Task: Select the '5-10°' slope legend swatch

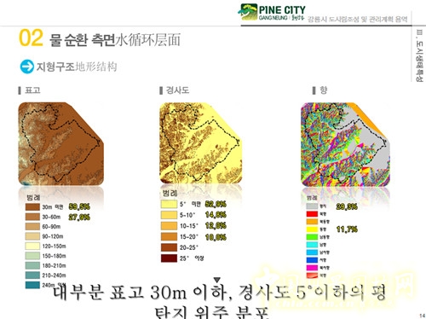Action: 169,215
